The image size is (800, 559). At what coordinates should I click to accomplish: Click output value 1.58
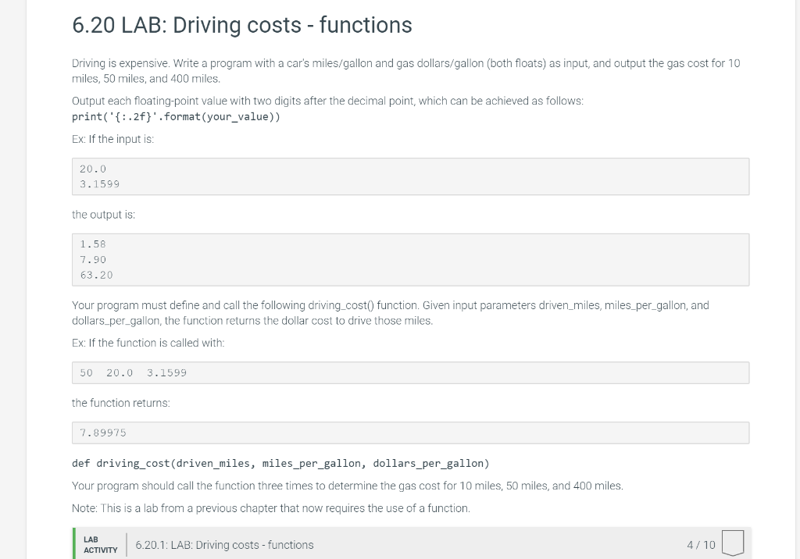click(93, 244)
